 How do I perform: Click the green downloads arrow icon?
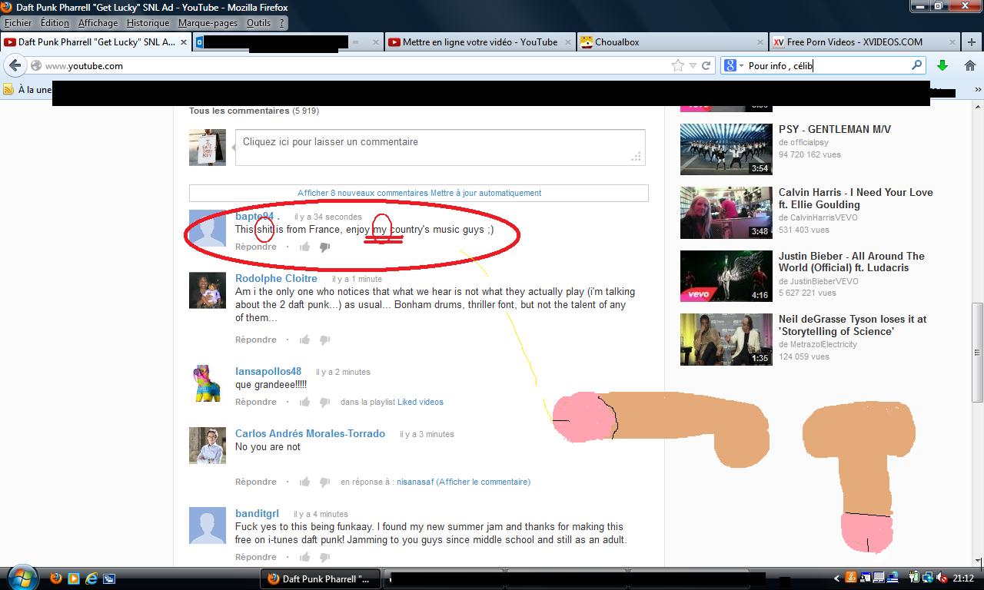(942, 66)
